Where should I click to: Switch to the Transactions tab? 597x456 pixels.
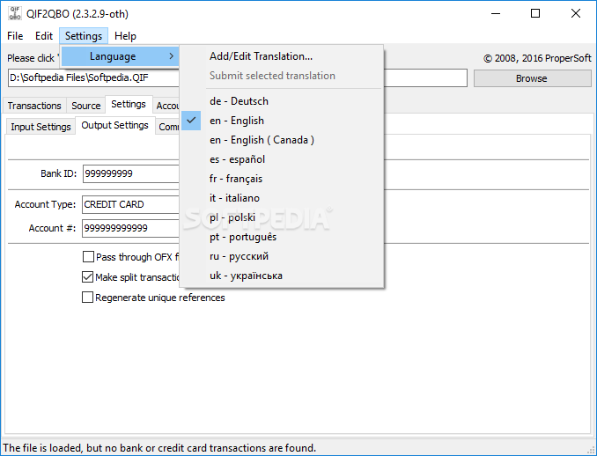pos(34,106)
